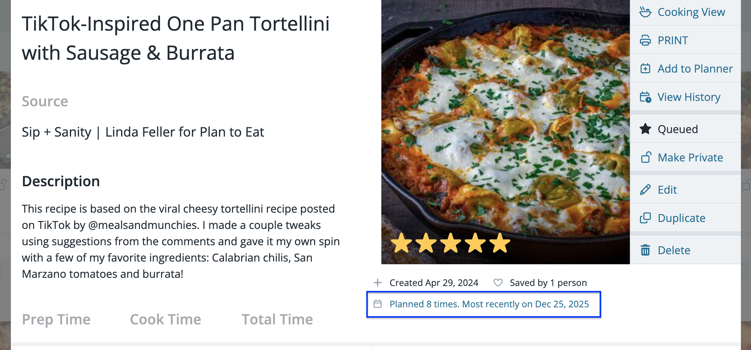This screenshot has width=751, height=350.
Task: Click the Cooking View bowl icon
Action: 645,12
